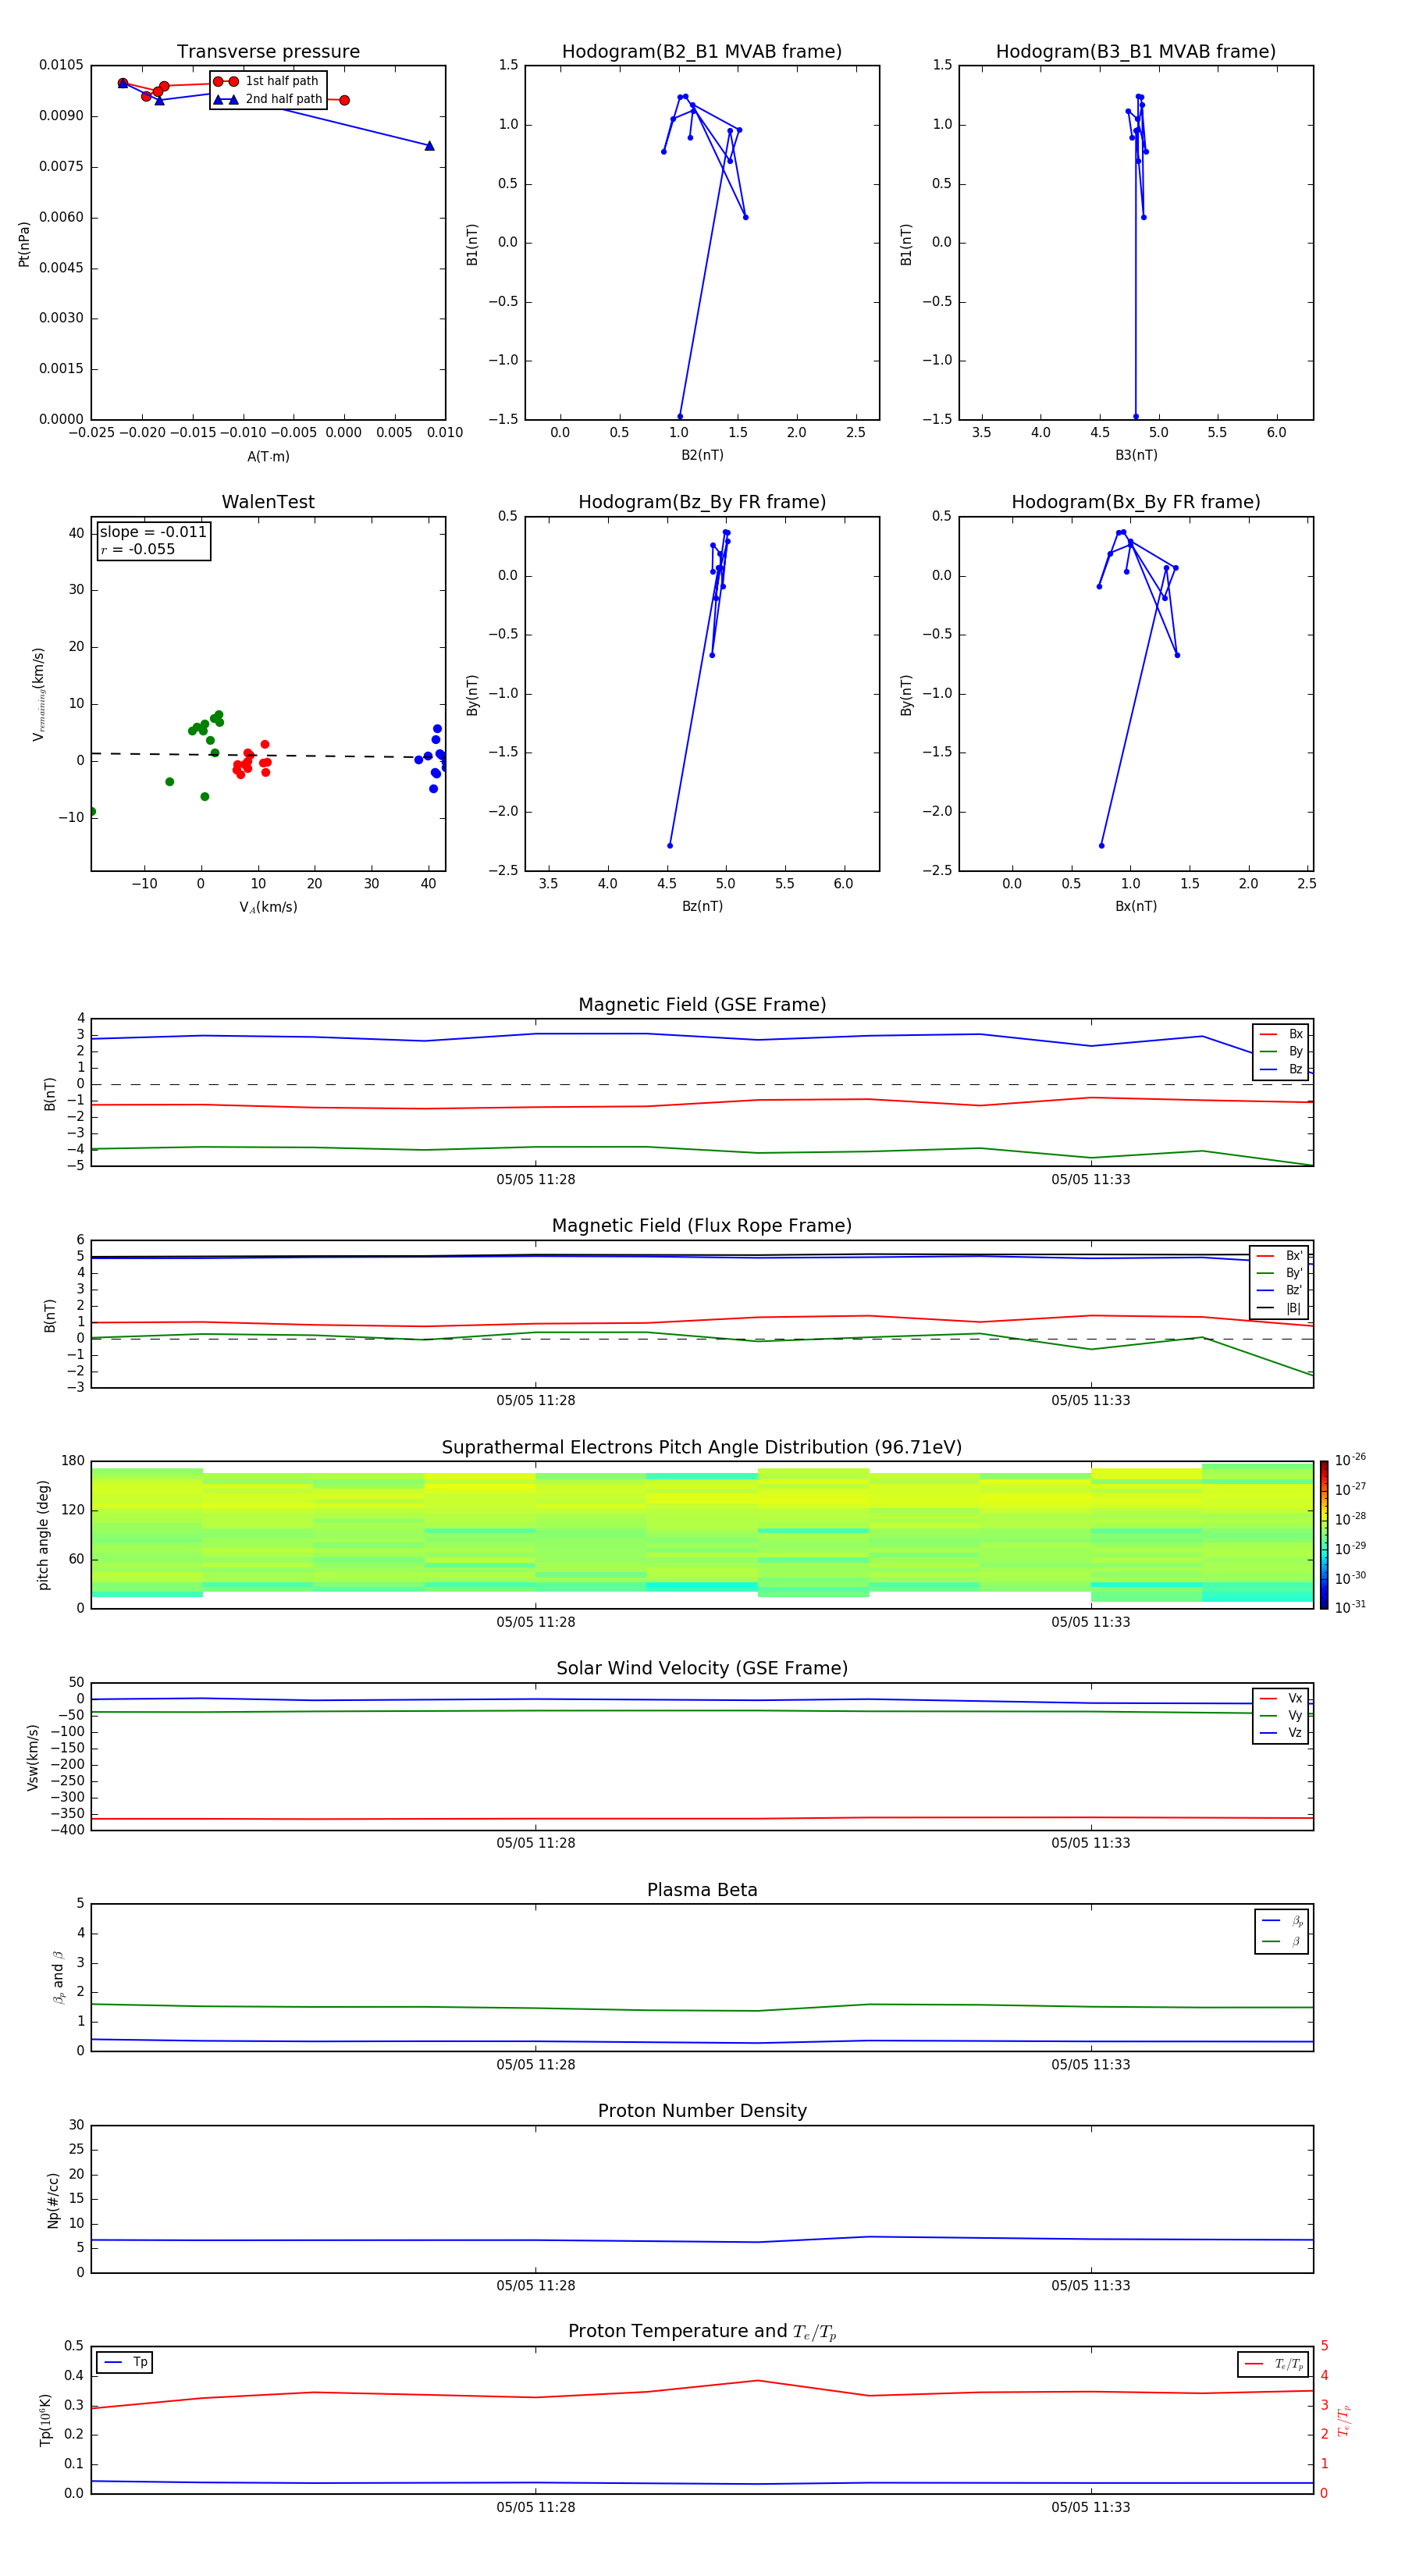
Task: Select the '1st half path' legend entry
Action: click(x=267, y=81)
